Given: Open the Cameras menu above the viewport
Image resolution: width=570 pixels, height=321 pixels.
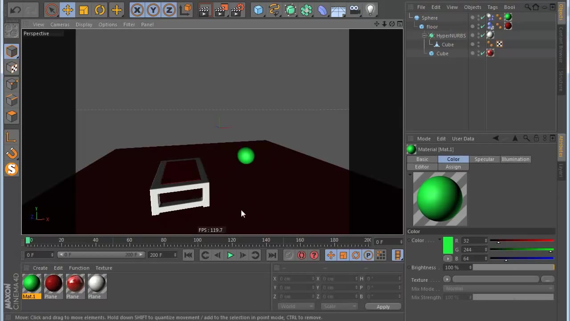Looking at the screenshot, I should pyautogui.click(x=60, y=25).
